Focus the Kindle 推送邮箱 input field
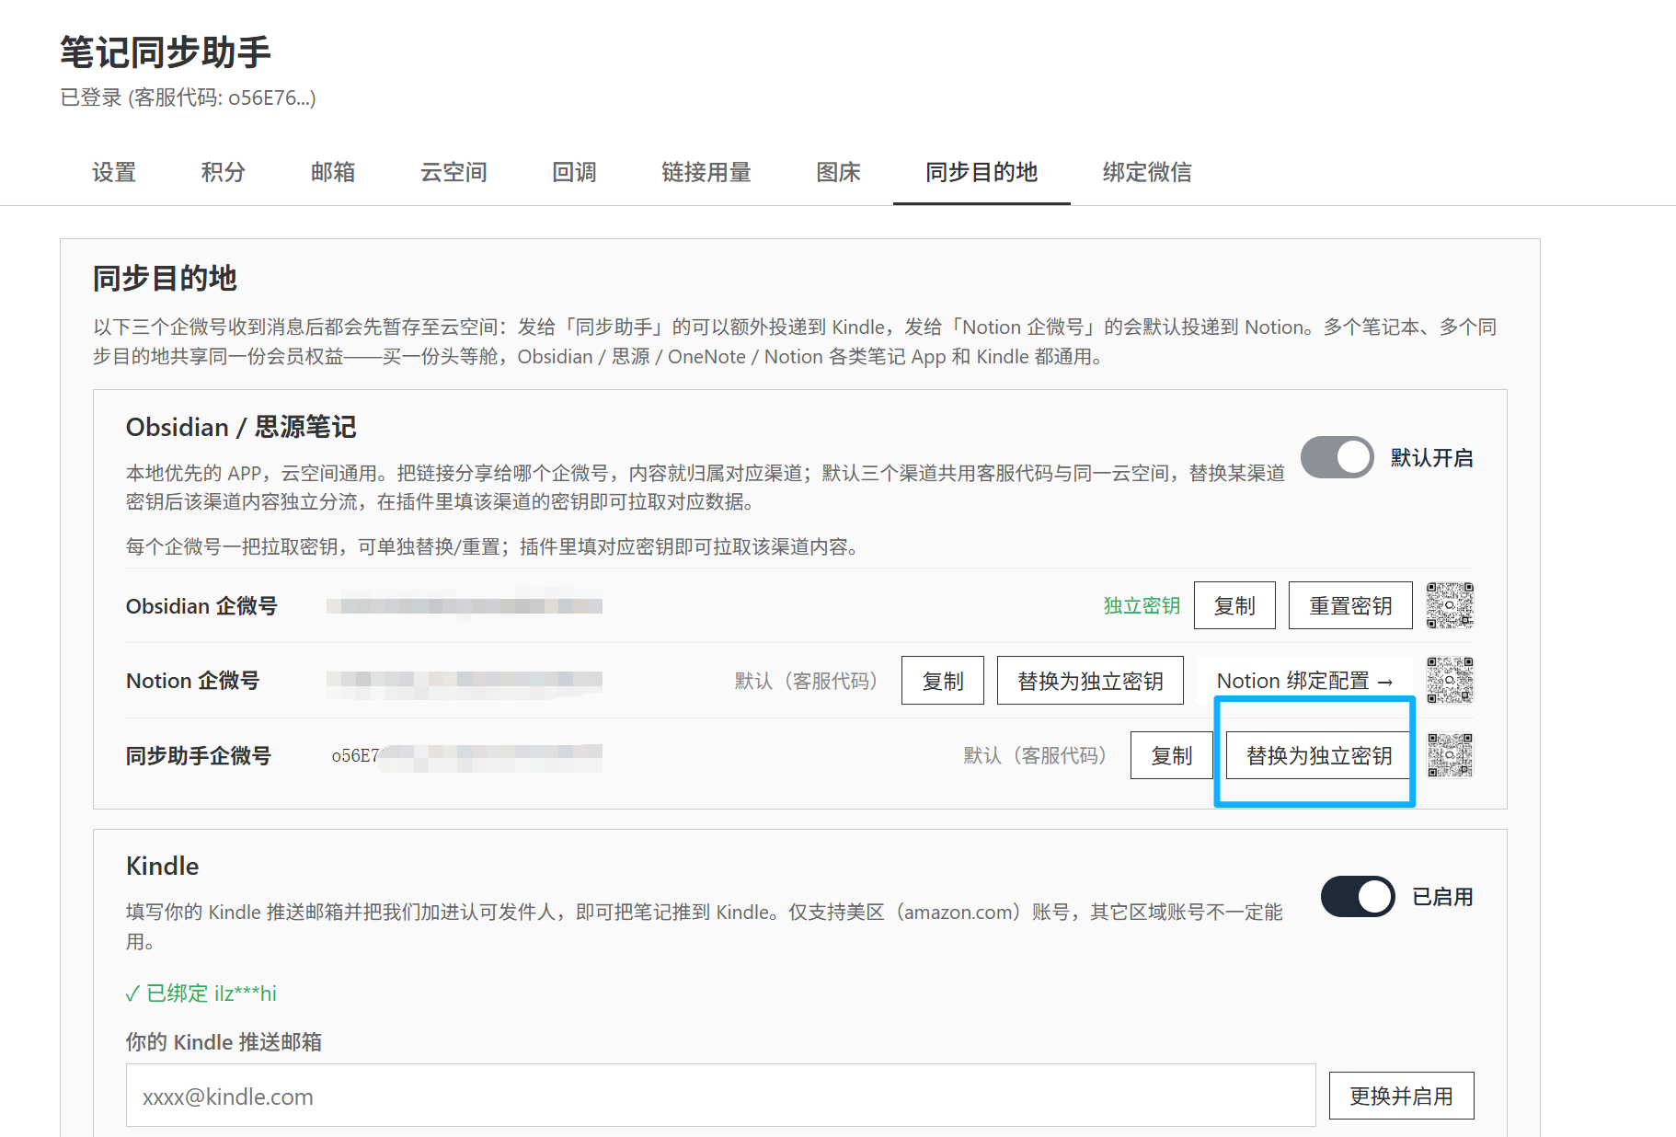This screenshot has height=1137, width=1676. [x=720, y=1096]
